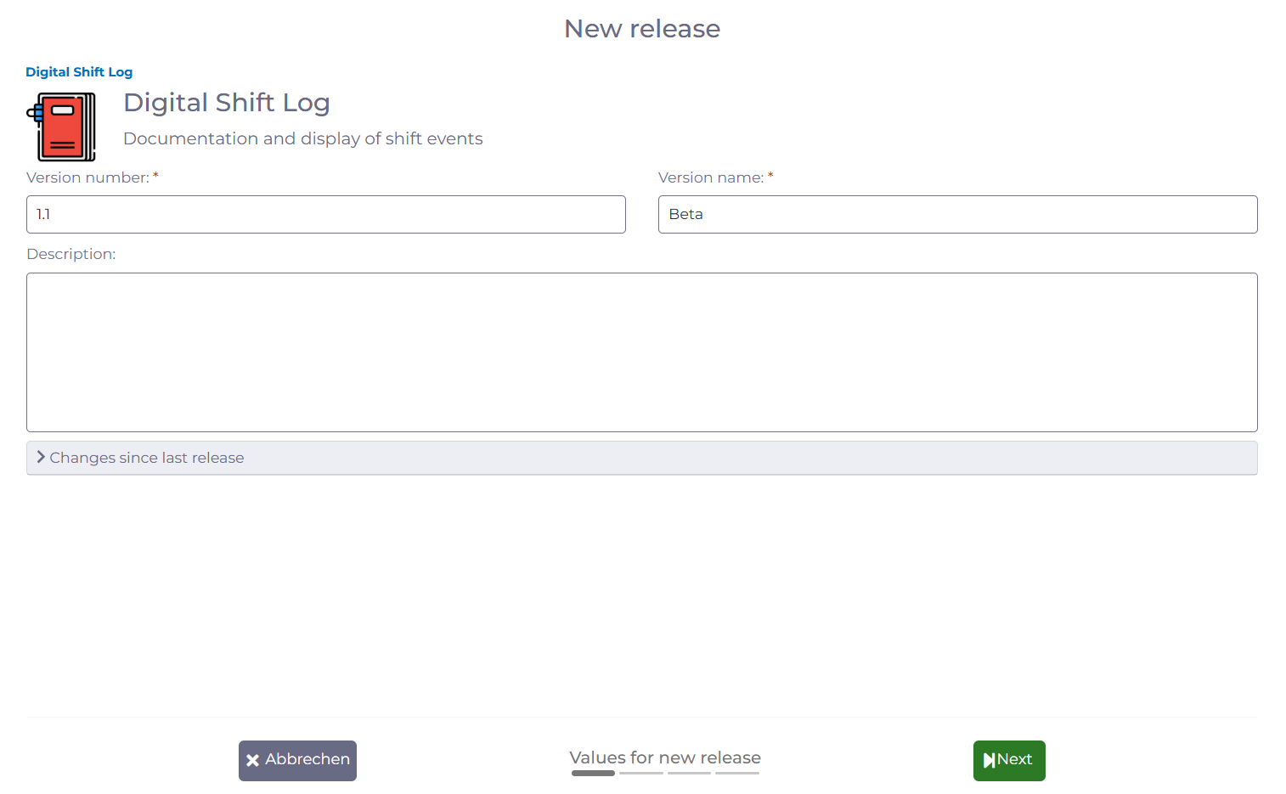1286x794 pixels.
Task: Click the X icon inside the Abbrechen button
Action: (x=252, y=760)
